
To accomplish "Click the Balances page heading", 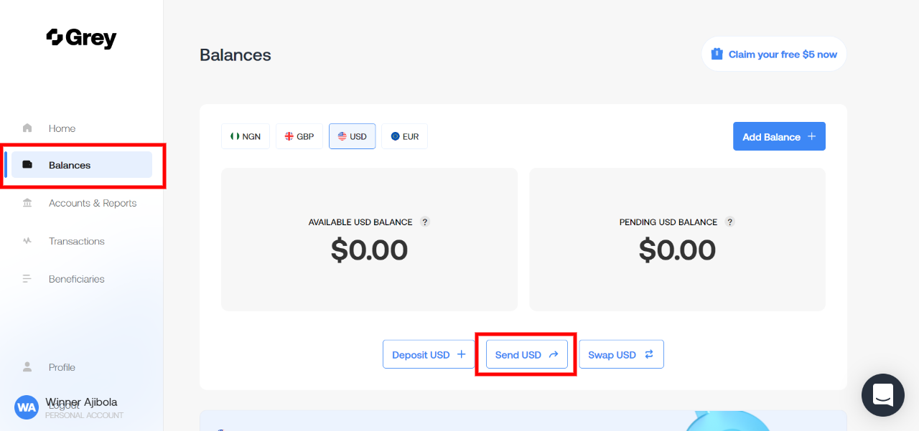I will (235, 55).
